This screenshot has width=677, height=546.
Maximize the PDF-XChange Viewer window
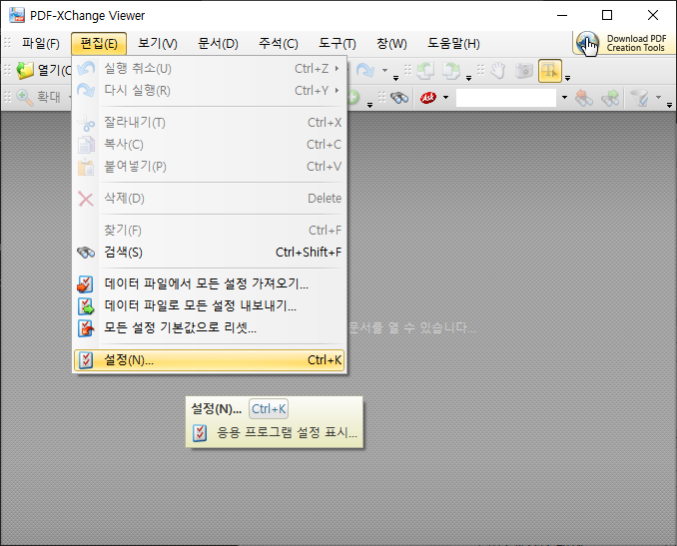pyautogui.click(x=607, y=15)
